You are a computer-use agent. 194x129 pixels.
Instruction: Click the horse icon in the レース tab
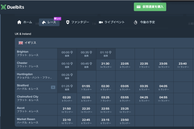44,22
